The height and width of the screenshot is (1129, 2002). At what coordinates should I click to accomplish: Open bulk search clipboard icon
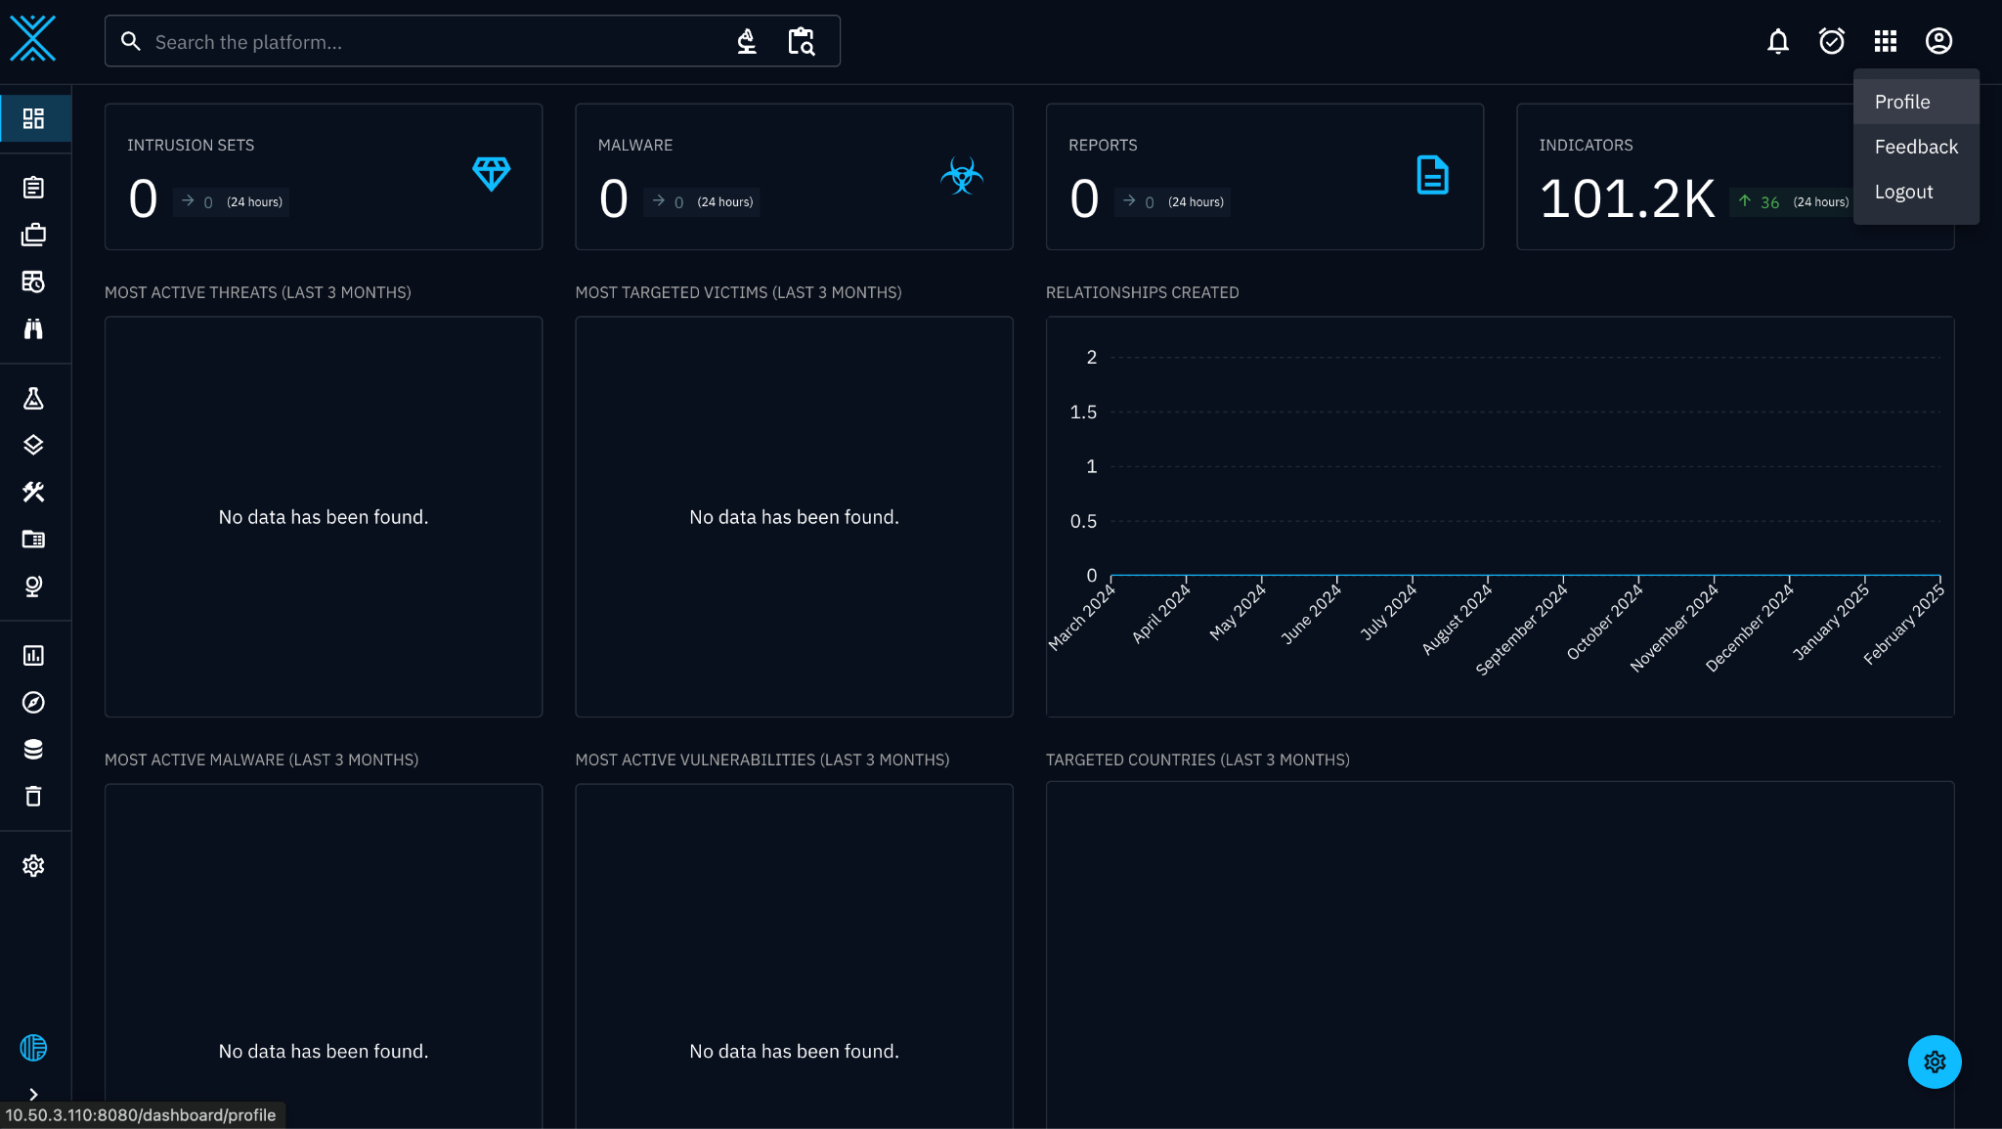point(802,41)
